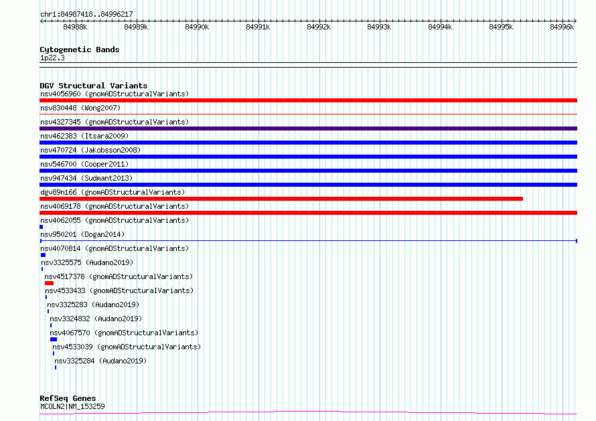The height and width of the screenshot is (421, 596).
Task: Select the nsv546700 (Cooper2011) label
Action: click(84, 164)
